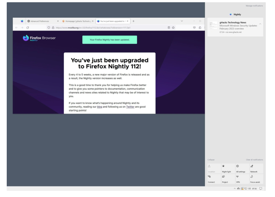Click the You've just been upgraded heading
The image size is (275, 197).
(110, 63)
